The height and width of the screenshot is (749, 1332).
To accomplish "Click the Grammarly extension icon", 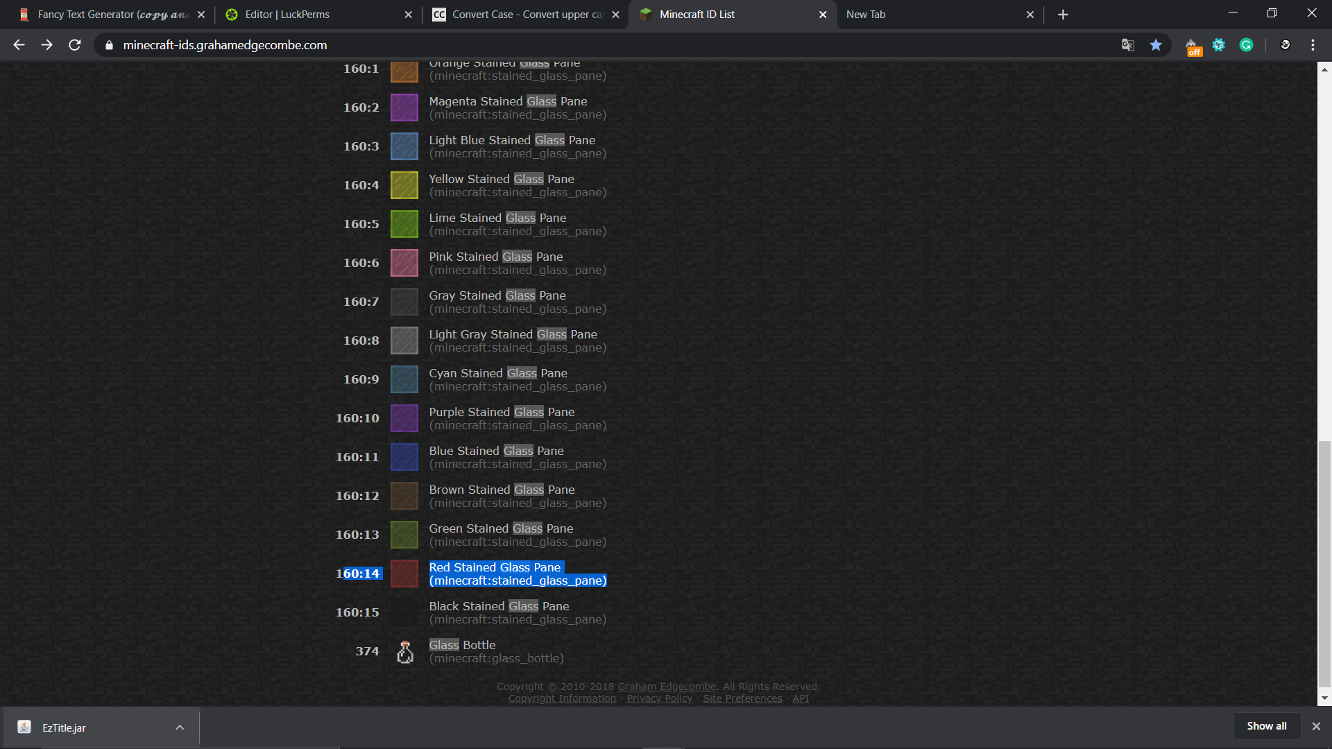I will pyautogui.click(x=1246, y=45).
